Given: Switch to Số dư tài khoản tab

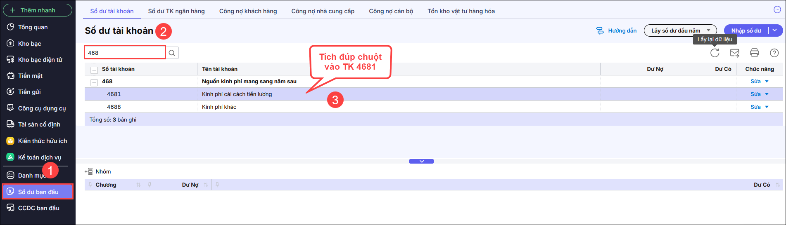Looking at the screenshot, I should pos(112,11).
